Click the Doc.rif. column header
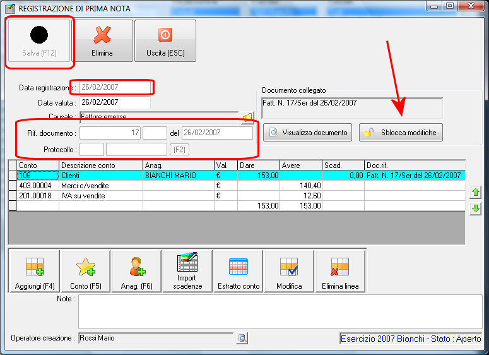This screenshot has height=355, width=489. [415, 165]
